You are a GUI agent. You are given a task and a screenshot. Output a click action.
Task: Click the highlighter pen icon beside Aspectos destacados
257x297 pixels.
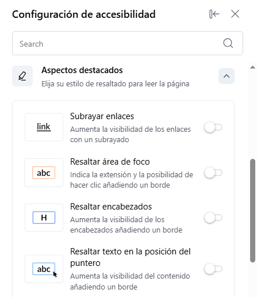[x=22, y=76]
